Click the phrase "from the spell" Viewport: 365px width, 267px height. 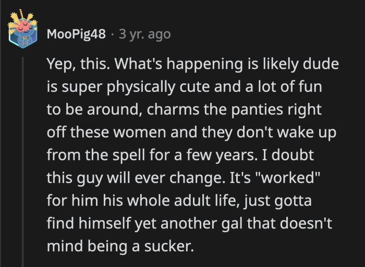[x=91, y=155]
